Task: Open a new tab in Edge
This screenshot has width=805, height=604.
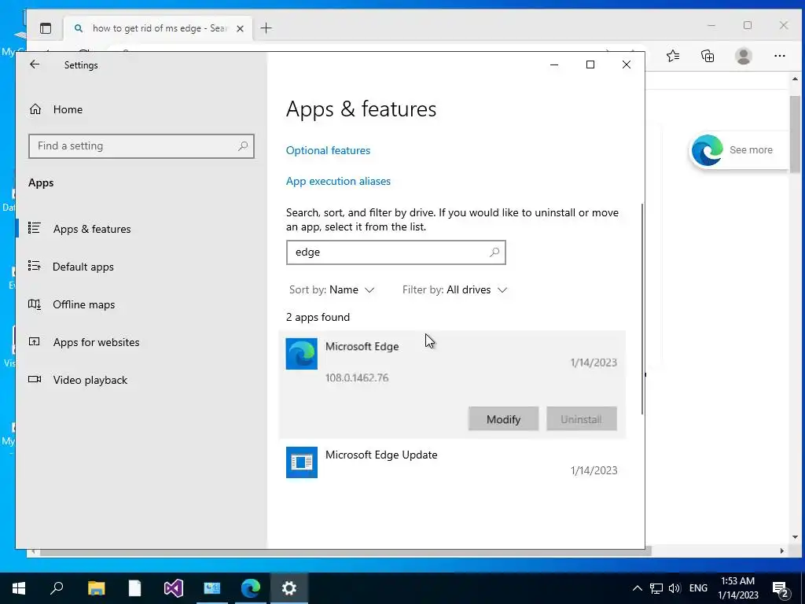Action: 266,28
